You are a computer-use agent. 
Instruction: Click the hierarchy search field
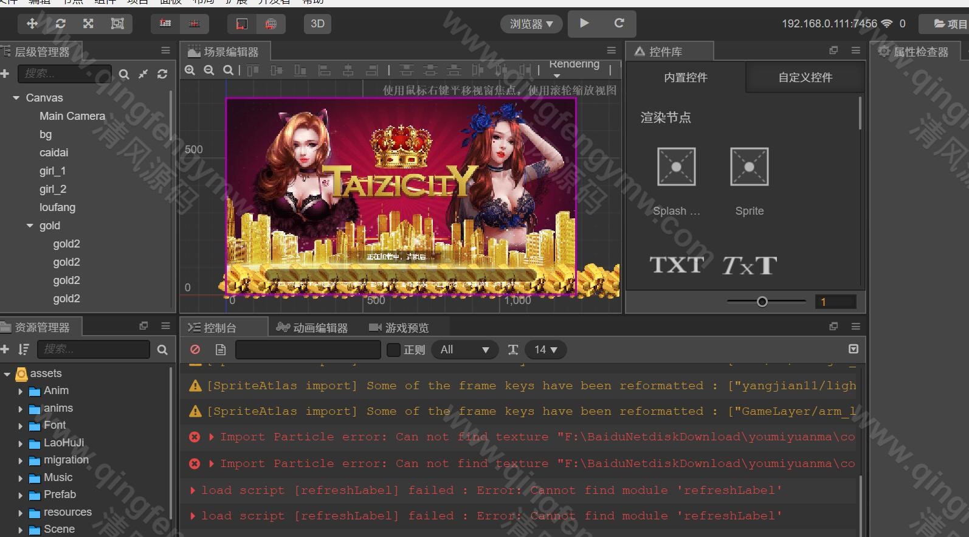pyautogui.click(x=64, y=74)
